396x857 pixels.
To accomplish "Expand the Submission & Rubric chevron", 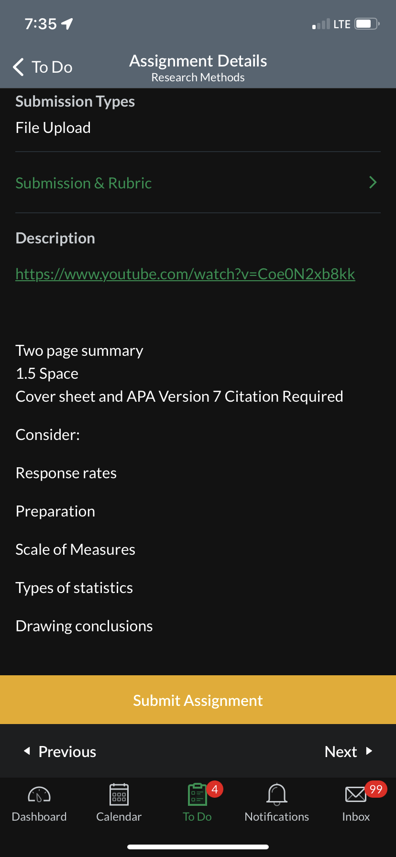I will tap(373, 182).
